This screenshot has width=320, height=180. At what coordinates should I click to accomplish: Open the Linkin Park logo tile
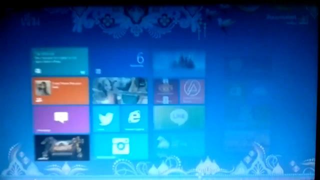[192, 91]
